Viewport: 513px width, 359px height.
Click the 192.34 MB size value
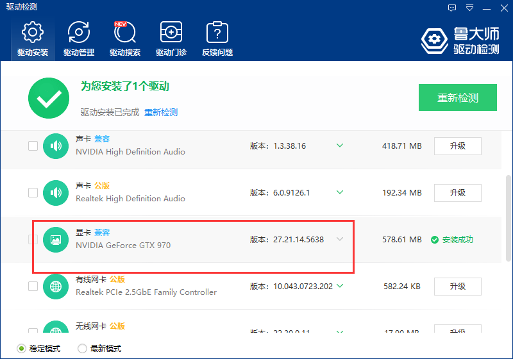tap(402, 192)
